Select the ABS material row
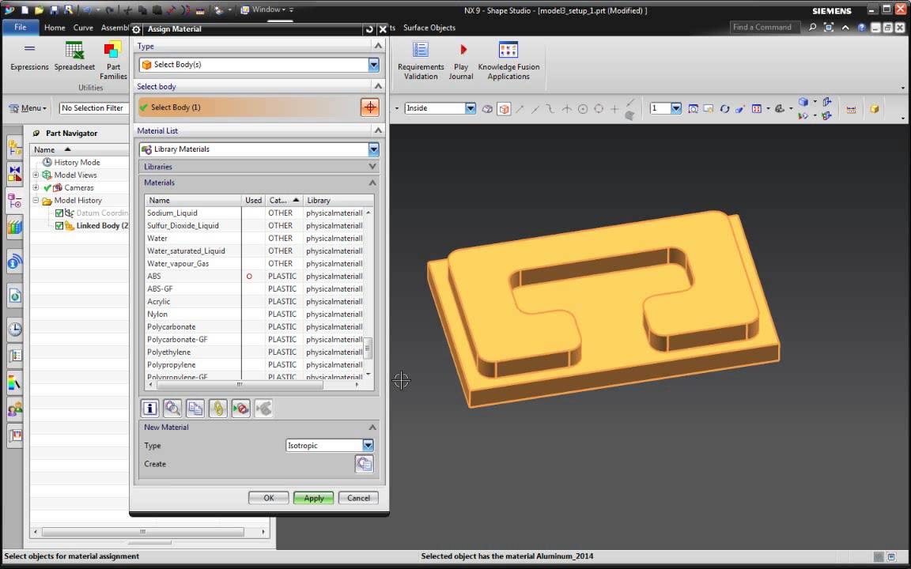 tap(254, 277)
